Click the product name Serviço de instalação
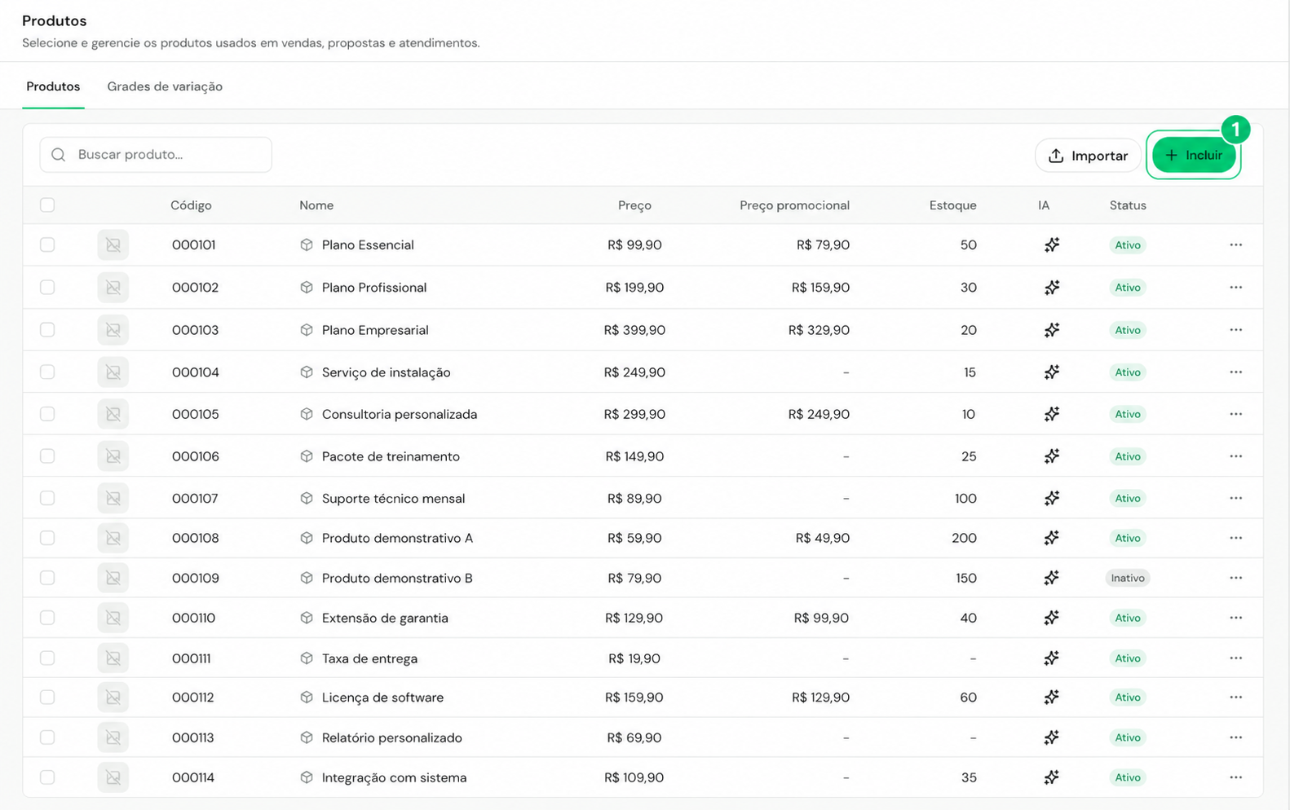 [x=386, y=372]
